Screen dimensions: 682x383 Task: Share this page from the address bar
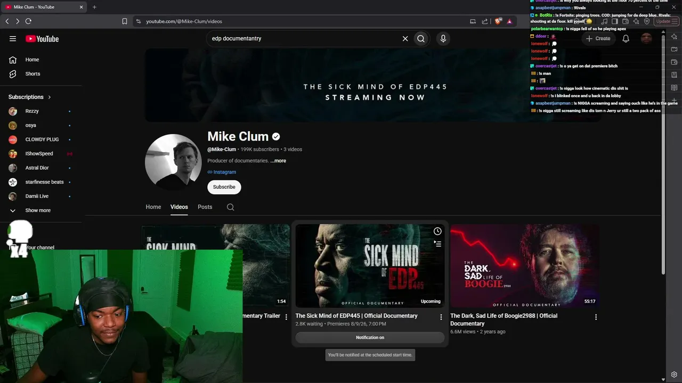coord(485,21)
